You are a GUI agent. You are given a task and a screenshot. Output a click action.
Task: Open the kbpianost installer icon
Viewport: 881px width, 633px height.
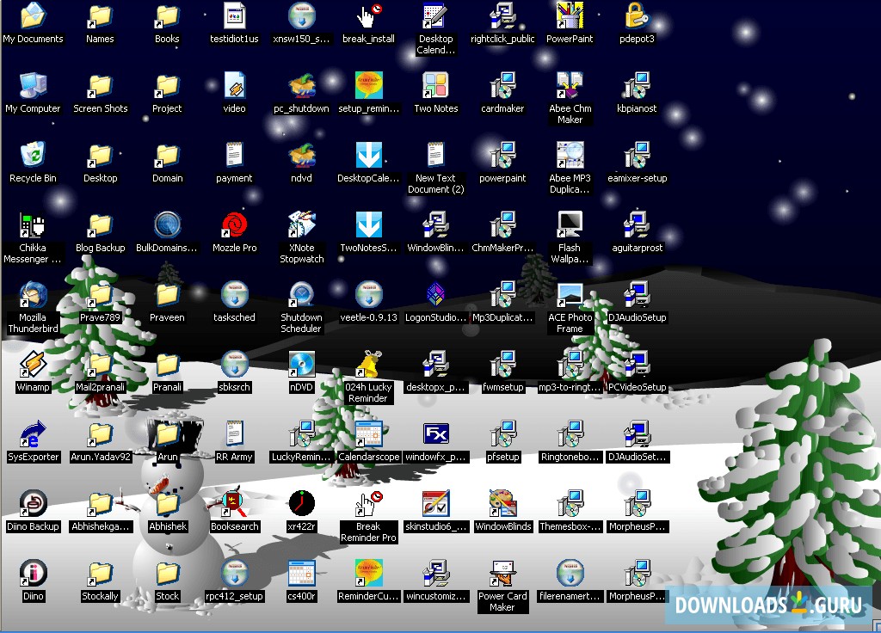pyautogui.click(x=637, y=85)
